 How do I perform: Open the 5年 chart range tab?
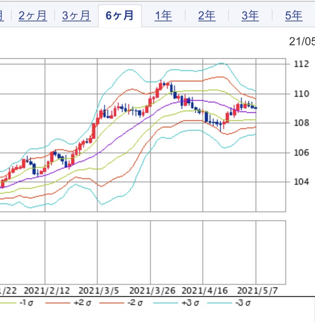coord(294,16)
